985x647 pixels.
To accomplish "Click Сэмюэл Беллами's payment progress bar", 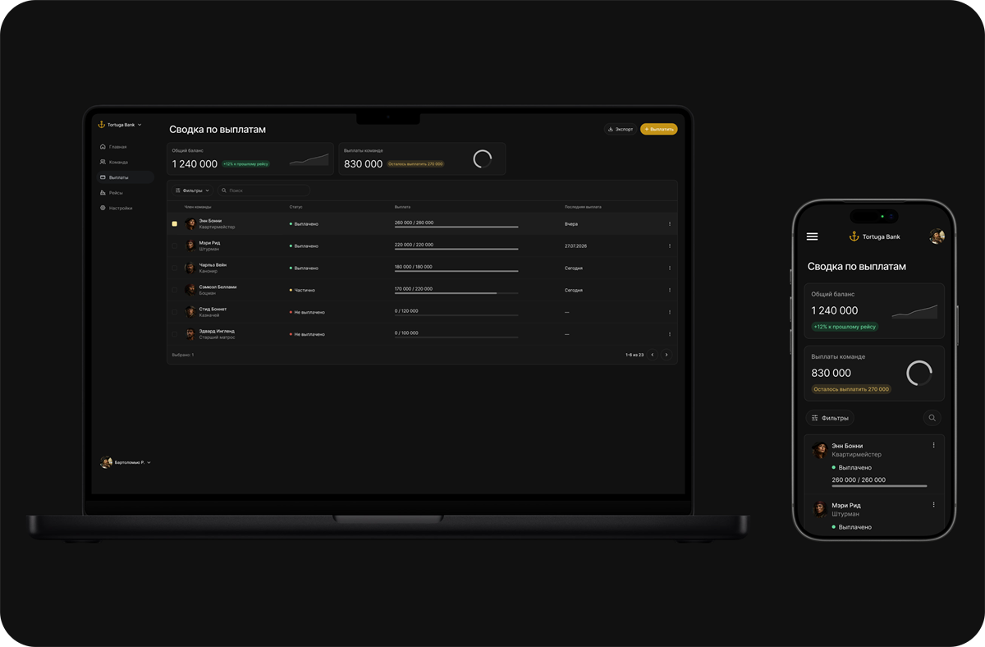I will point(456,293).
